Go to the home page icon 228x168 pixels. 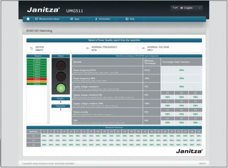pyautogui.click(x=28, y=19)
